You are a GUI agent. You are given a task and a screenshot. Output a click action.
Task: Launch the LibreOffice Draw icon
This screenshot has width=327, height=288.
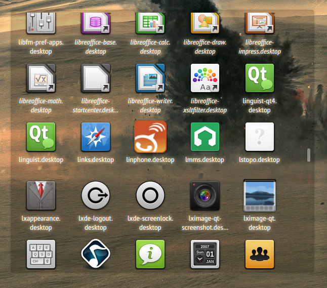205,23
